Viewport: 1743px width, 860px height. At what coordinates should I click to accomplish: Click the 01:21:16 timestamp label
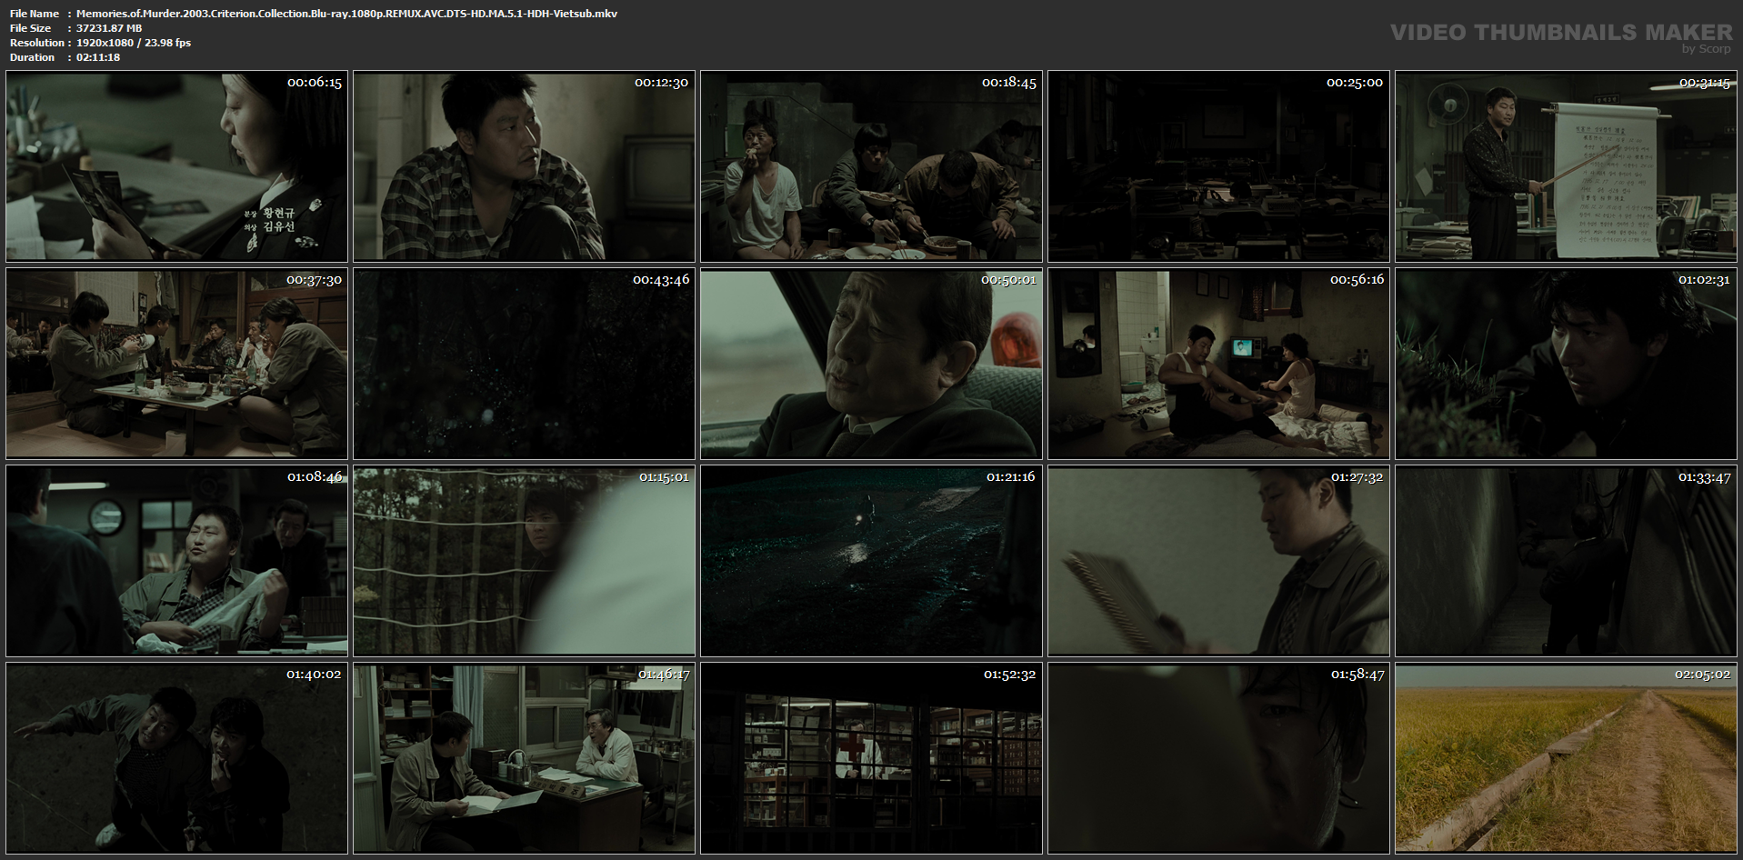tap(1010, 476)
